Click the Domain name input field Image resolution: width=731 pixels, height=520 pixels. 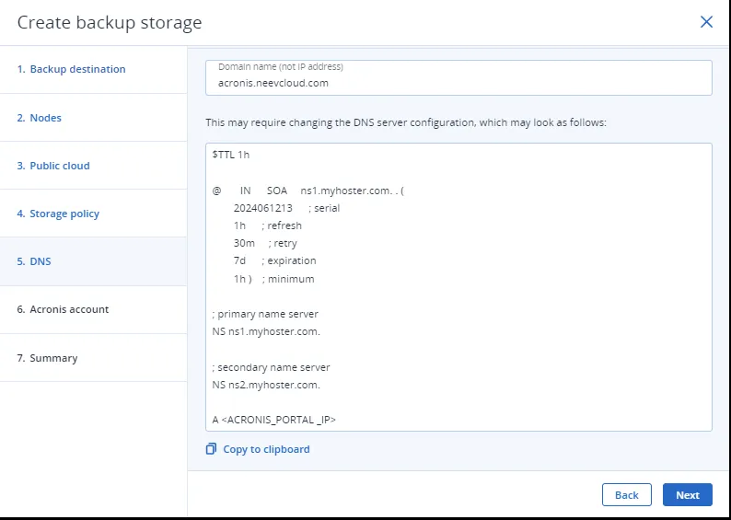[458, 78]
